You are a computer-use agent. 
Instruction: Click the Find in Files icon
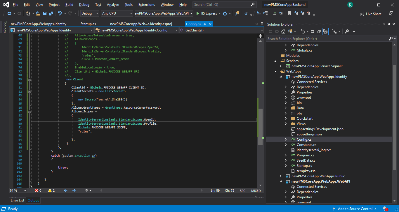click(x=237, y=13)
